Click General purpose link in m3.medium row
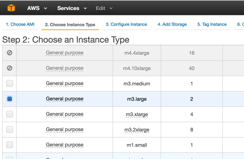Screen dimensions: 244x159 tap(65, 84)
